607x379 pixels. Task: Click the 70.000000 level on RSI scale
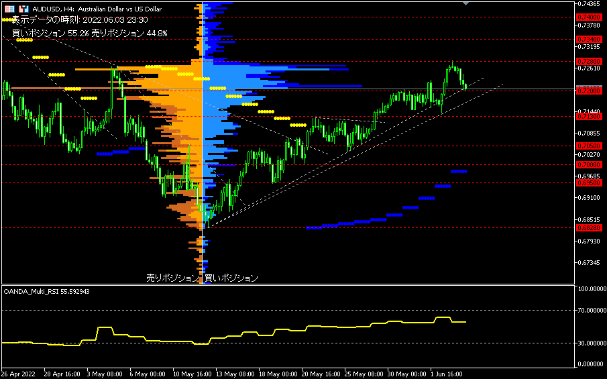tap(592, 311)
